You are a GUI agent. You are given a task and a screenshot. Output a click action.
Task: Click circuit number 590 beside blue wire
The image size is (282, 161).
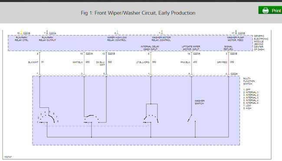click(110, 62)
